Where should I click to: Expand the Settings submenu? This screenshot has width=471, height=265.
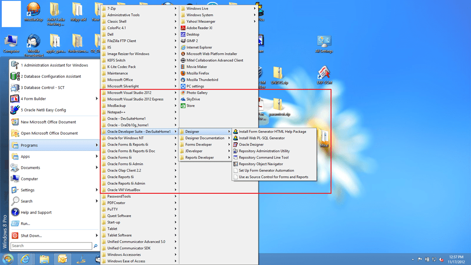(x=54, y=190)
